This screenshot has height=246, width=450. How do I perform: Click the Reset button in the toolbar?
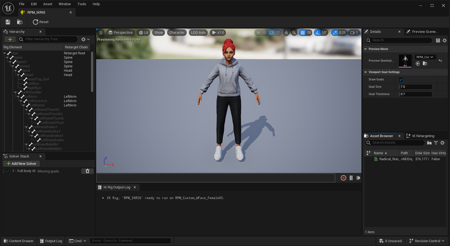tap(41, 22)
